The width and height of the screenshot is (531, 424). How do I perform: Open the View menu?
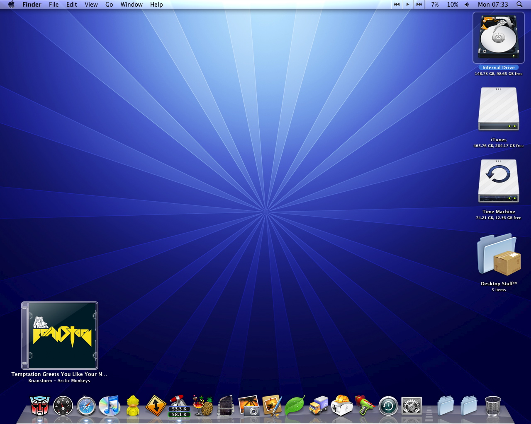tap(91, 4)
